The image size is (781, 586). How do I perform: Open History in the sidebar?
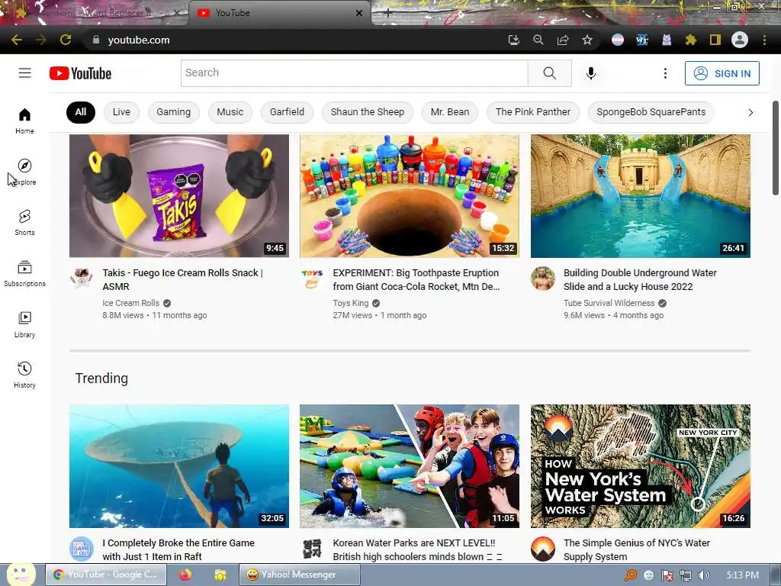(24, 375)
